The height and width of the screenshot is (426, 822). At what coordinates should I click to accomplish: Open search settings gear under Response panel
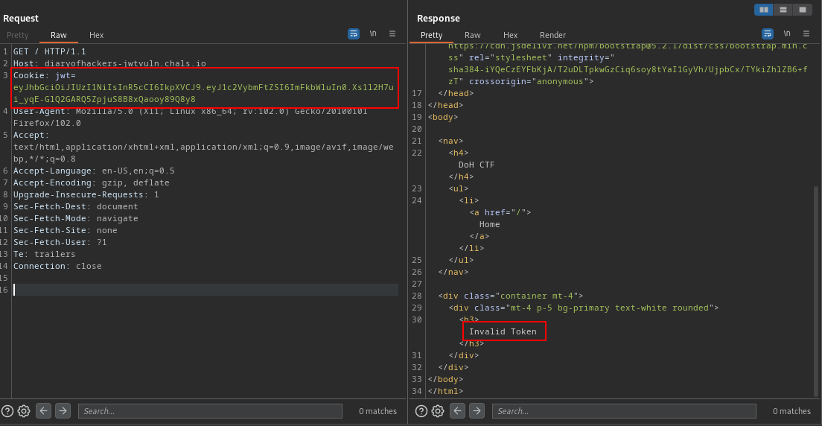click(x=438, y=411)
